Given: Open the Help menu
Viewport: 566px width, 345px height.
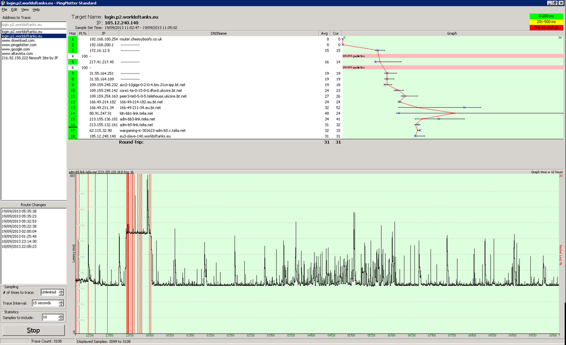Looking at the screenshot, I should point(36,10).
